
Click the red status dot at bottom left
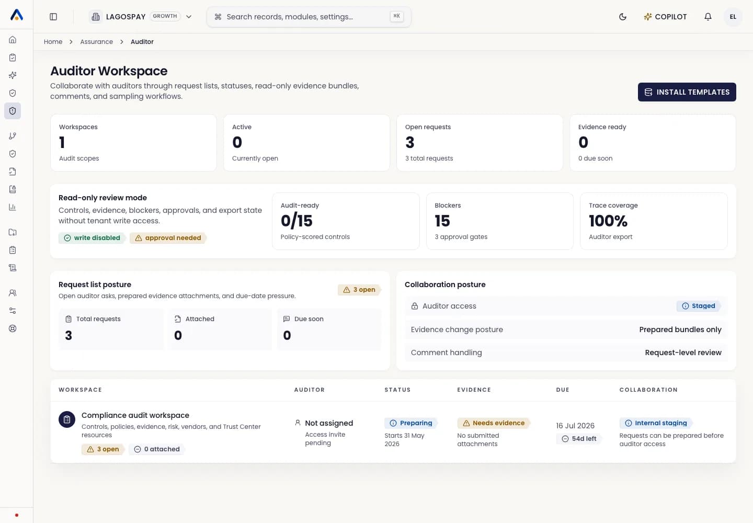(x=17, y=515)
